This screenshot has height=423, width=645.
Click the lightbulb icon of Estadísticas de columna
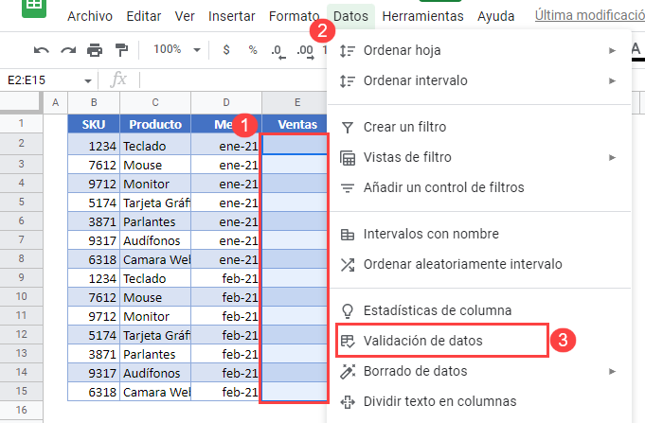click(348, 311)
